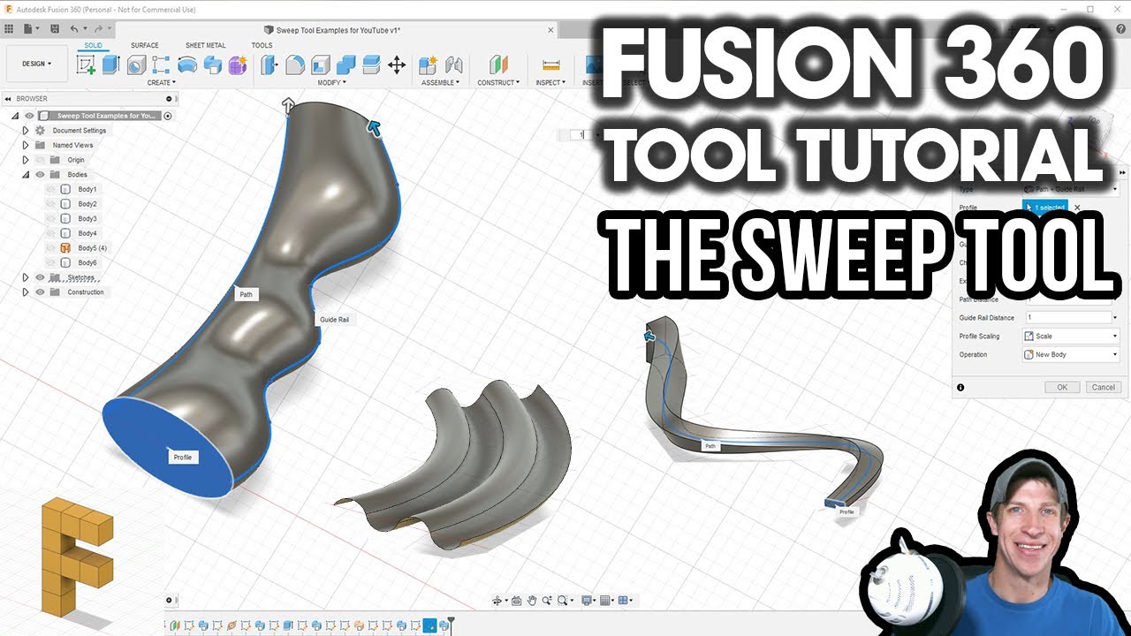Toggle visibility of Sketches folder
The width and height of the screenshot is (1131, 636).
point(41,277)
